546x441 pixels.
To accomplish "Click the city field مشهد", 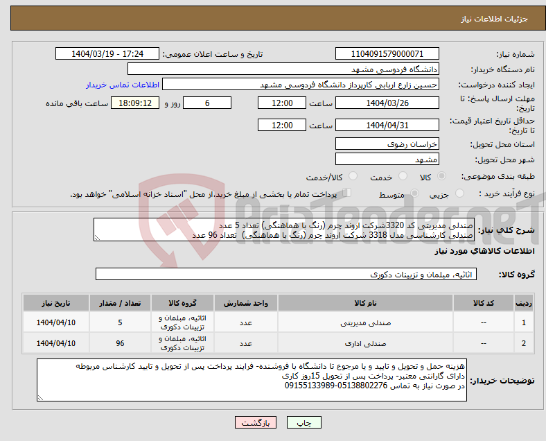I will coord(387,159).
